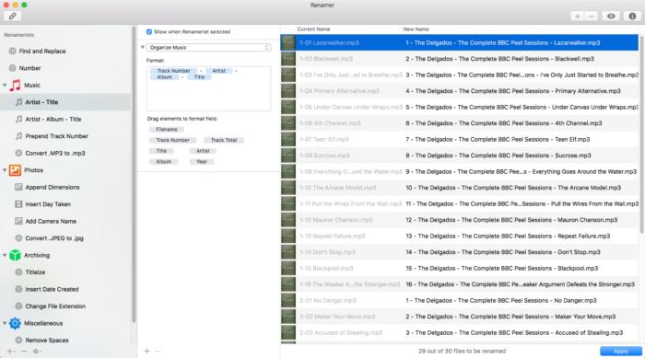This screenshot has width=645, height=358.
Task: Click the Filename draggable element
Action: click(167, 129)
